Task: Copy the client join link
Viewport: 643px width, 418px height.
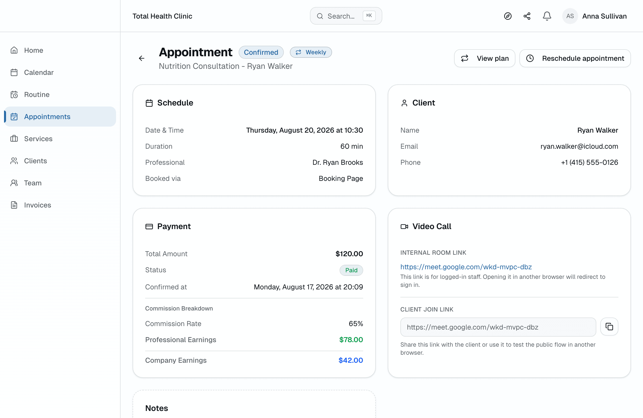Action: click(x=609, y=327)
